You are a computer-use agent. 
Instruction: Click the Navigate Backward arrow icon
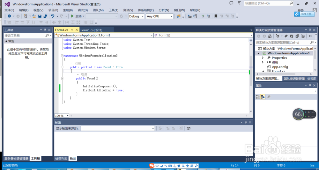tap(9, 16)
